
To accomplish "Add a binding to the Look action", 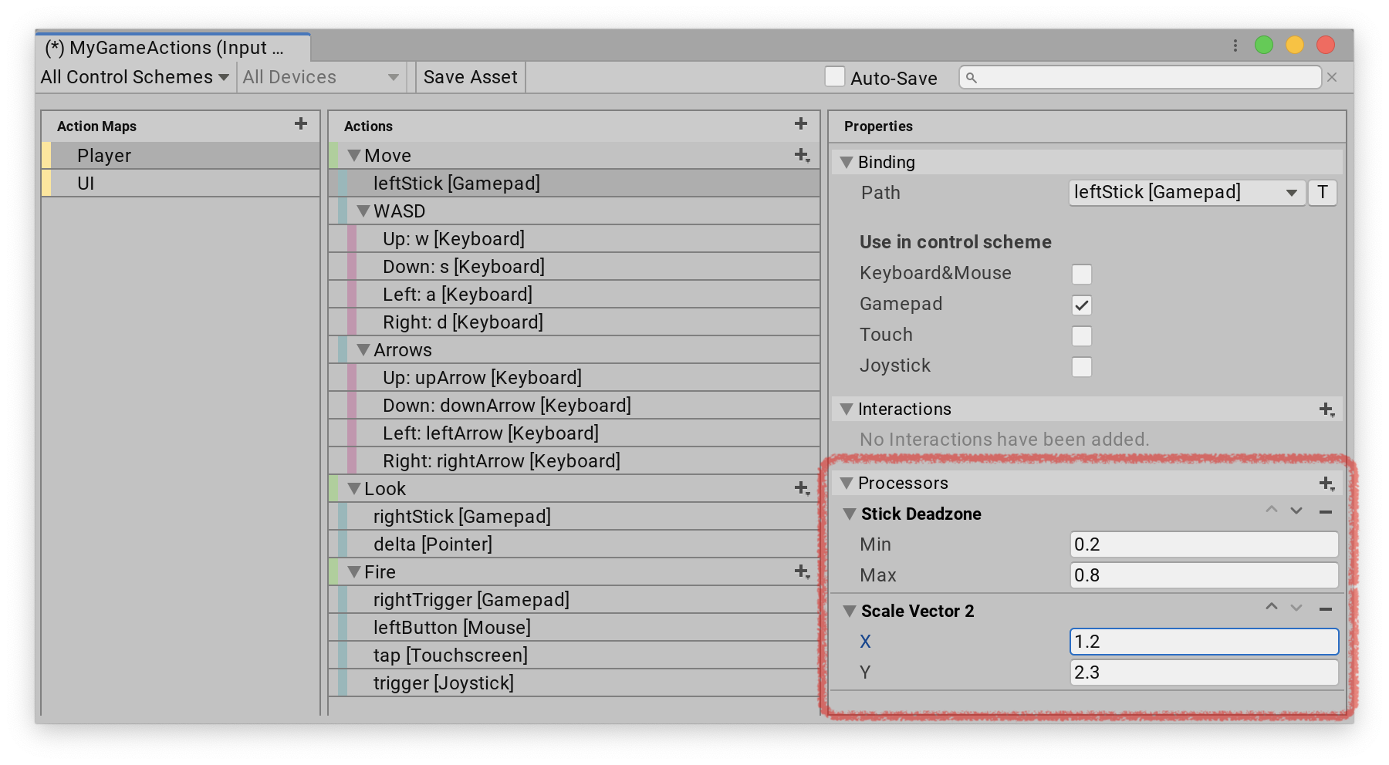I will [x=800, y=487].
